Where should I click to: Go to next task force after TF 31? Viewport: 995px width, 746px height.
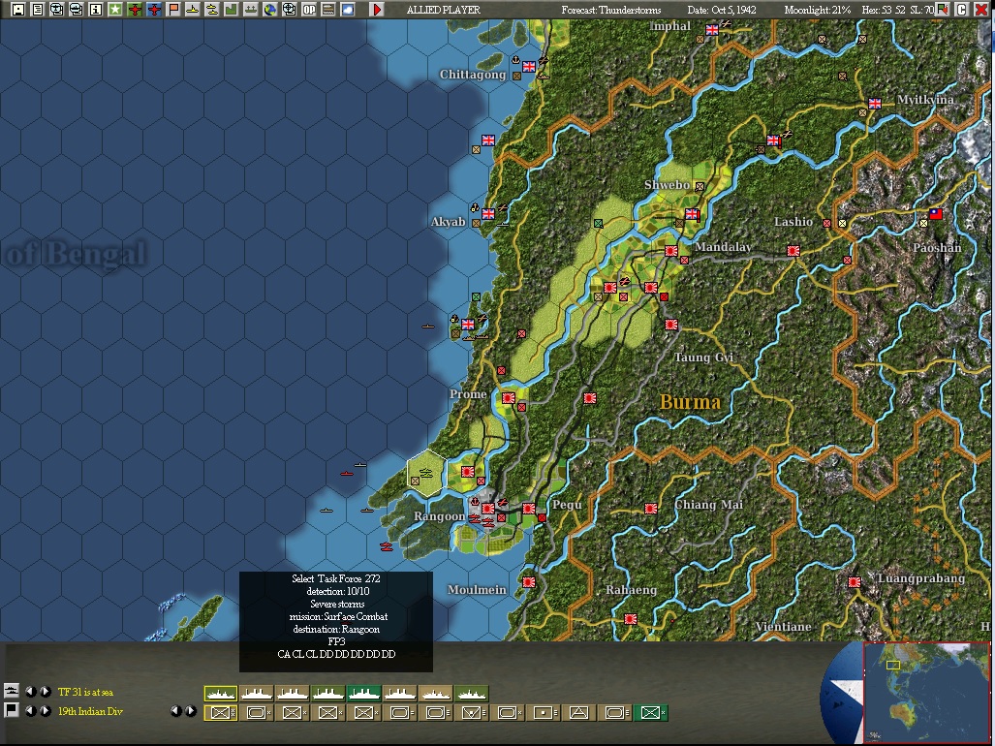(46, 692)
